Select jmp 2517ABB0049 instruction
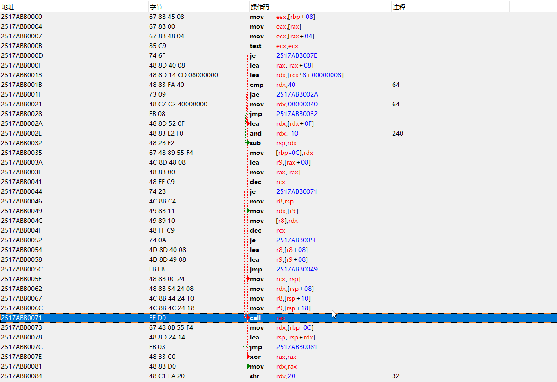 pos(284,269)
